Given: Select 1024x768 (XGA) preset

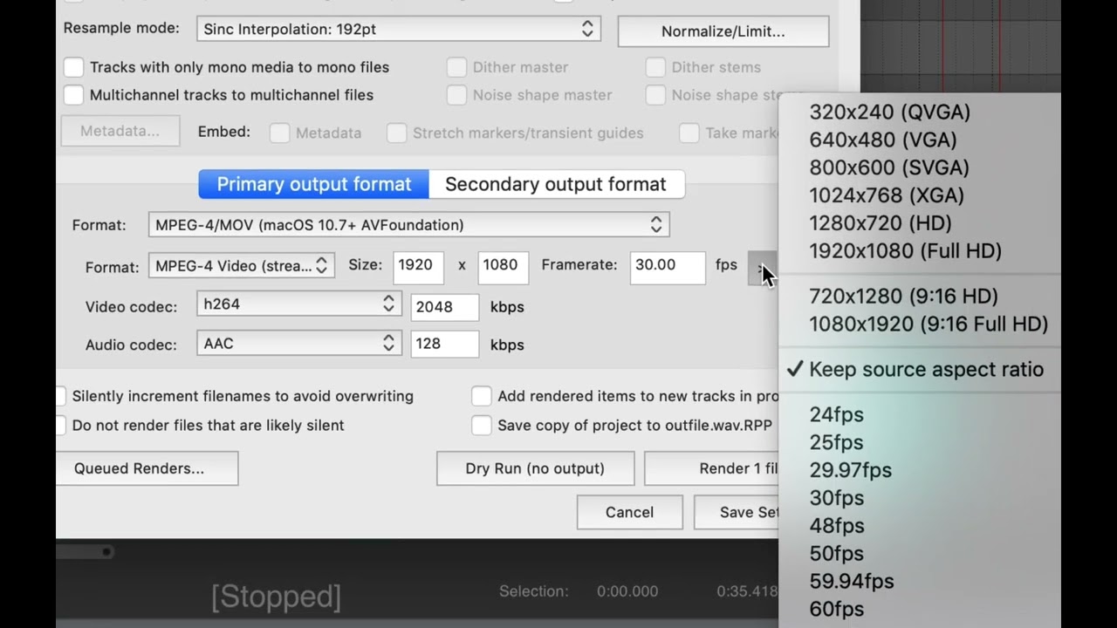Looking at the screenshot, I should [920, 195].
